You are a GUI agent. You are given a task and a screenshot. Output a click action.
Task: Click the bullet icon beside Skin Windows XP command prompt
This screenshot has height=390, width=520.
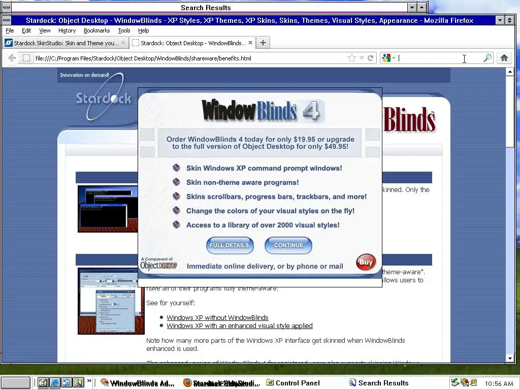(x=176, y=168)
